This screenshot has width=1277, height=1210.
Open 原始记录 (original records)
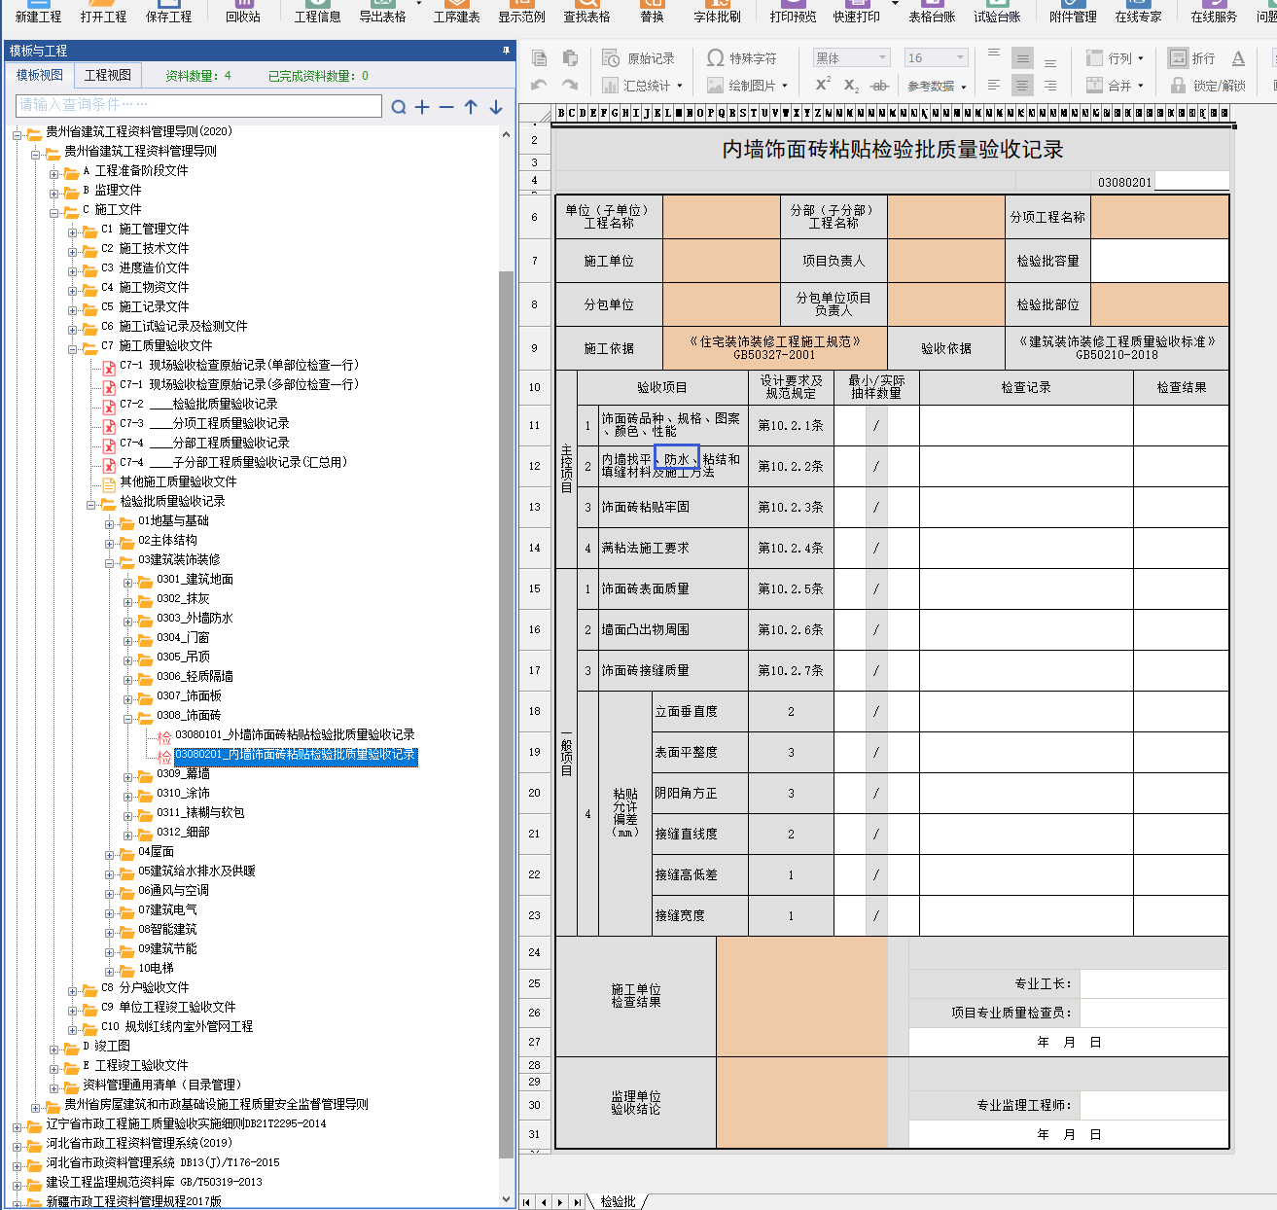click(x=638, y=58)
